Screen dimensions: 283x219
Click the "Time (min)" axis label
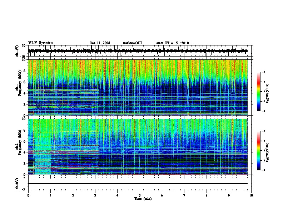coord(143,199)
